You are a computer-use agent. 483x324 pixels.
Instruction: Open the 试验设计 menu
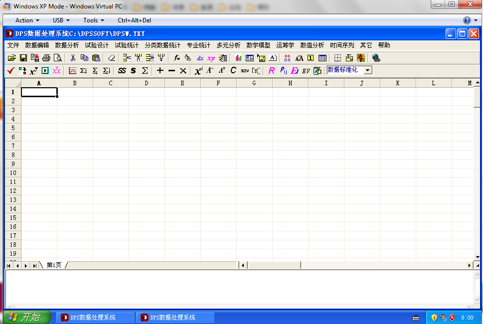pyautogui.click(x=97, y=45)
